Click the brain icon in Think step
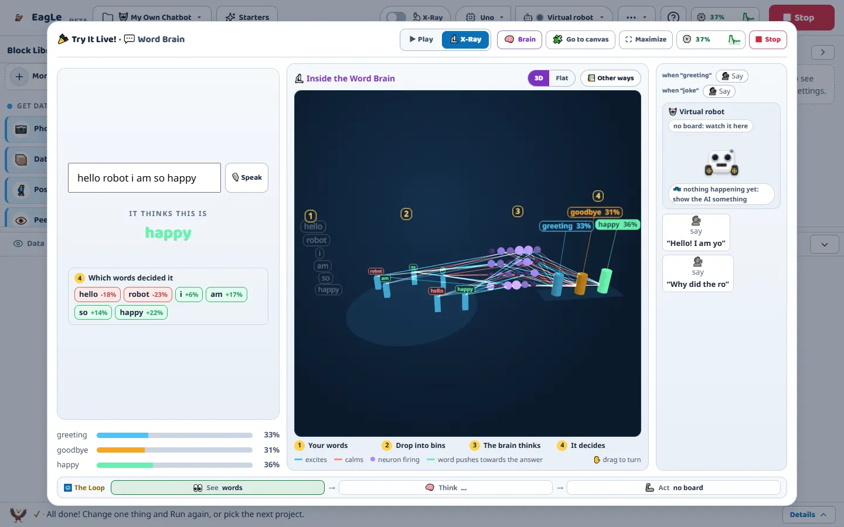The image size is (844, 527). pyautogui.click(x=430, y=488)
